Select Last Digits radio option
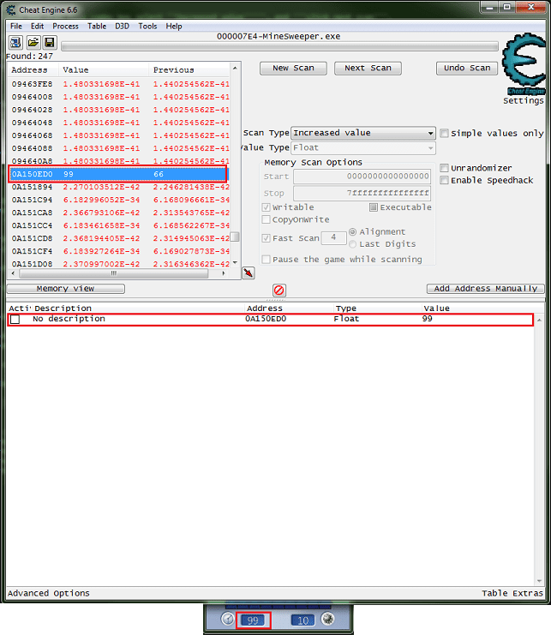 coord(353,244)
